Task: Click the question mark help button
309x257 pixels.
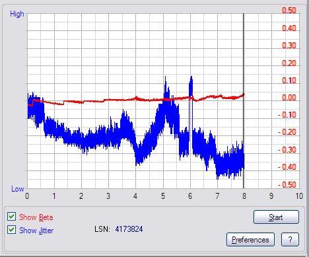Action: (290, 240)
